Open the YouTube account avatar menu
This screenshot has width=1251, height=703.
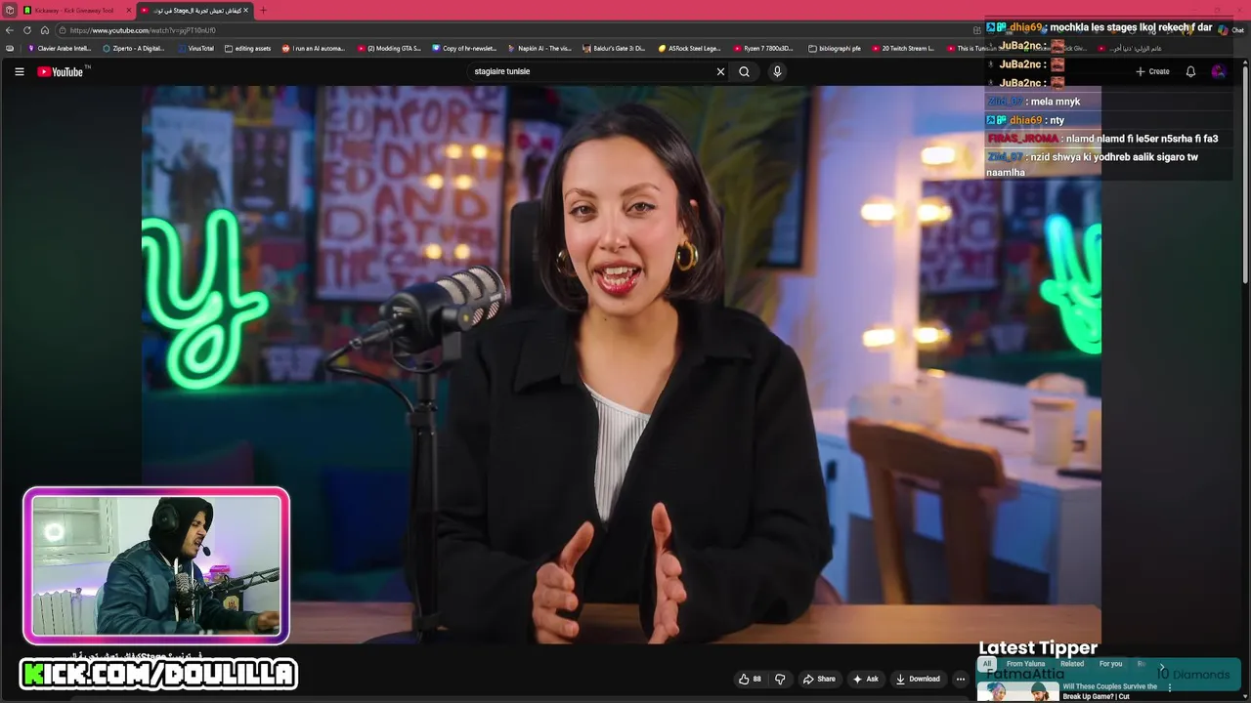coord(1218,71)
